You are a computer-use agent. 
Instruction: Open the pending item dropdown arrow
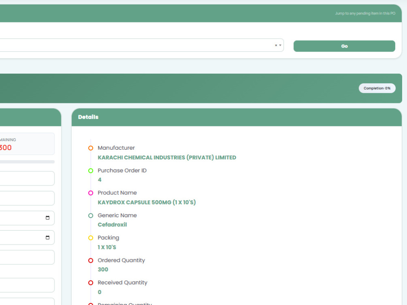[x=280, y=46]
